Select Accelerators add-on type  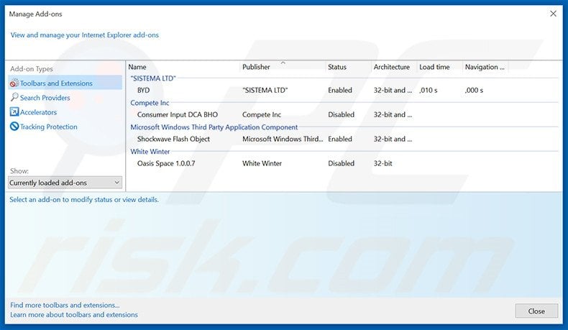(38, 112)
